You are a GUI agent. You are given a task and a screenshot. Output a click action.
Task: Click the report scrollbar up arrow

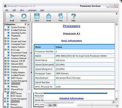point(117,24)
